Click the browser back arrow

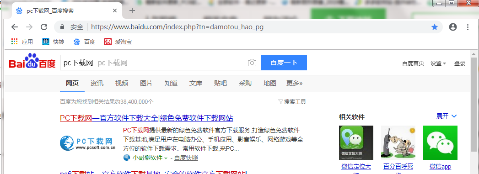coord(15,27)
